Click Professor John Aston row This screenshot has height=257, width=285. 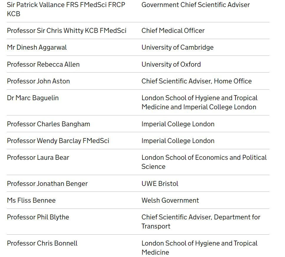[138, 81]
